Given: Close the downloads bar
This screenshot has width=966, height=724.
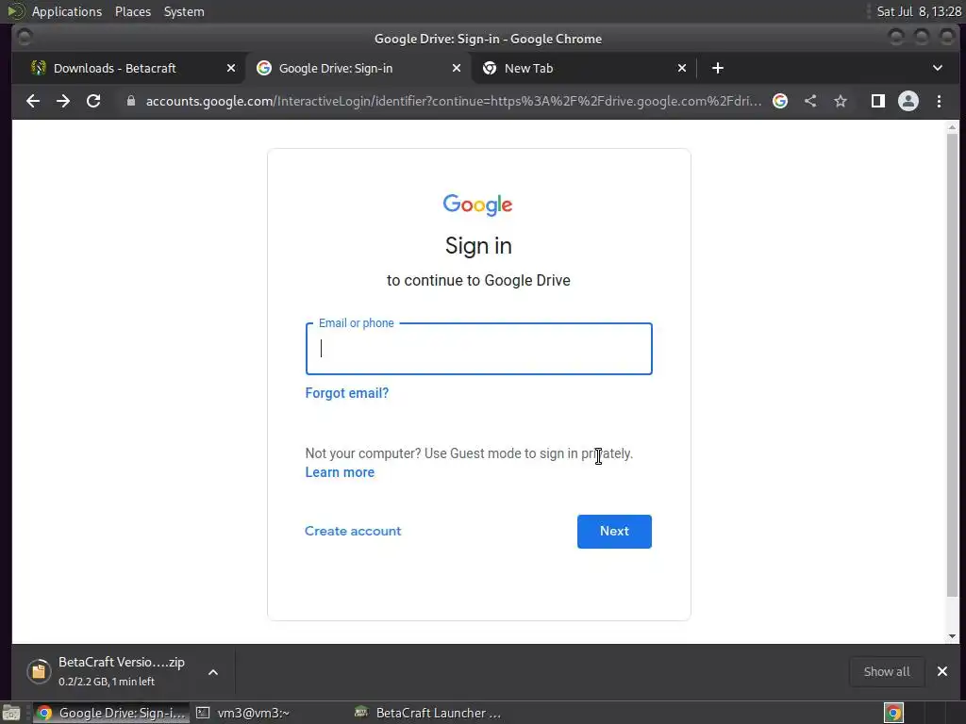Looking at the screenshot, I should [942, 671].
